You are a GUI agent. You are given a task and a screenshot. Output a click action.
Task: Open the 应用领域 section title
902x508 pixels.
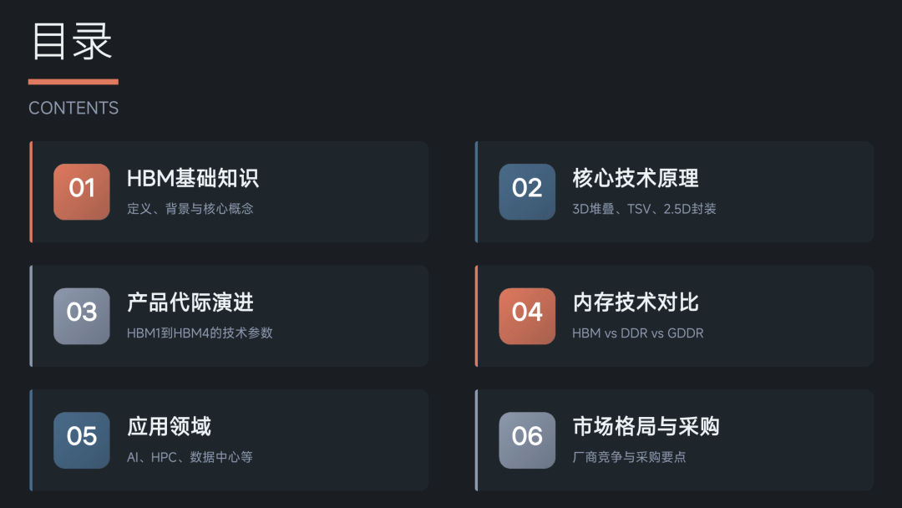tap(169, 427)
